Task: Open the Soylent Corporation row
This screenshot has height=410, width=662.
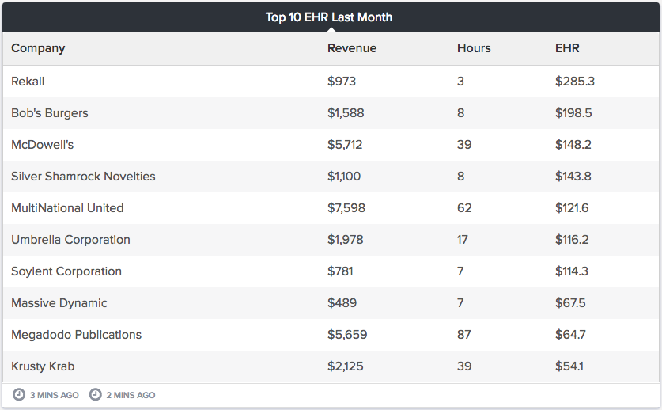Action: pyautogui.click(x=66, y=271)
